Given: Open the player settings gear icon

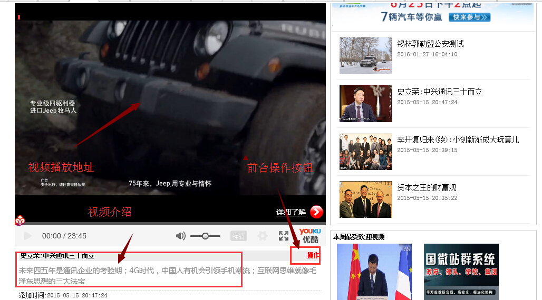Looking at the screenshot, I should [262, 236].
